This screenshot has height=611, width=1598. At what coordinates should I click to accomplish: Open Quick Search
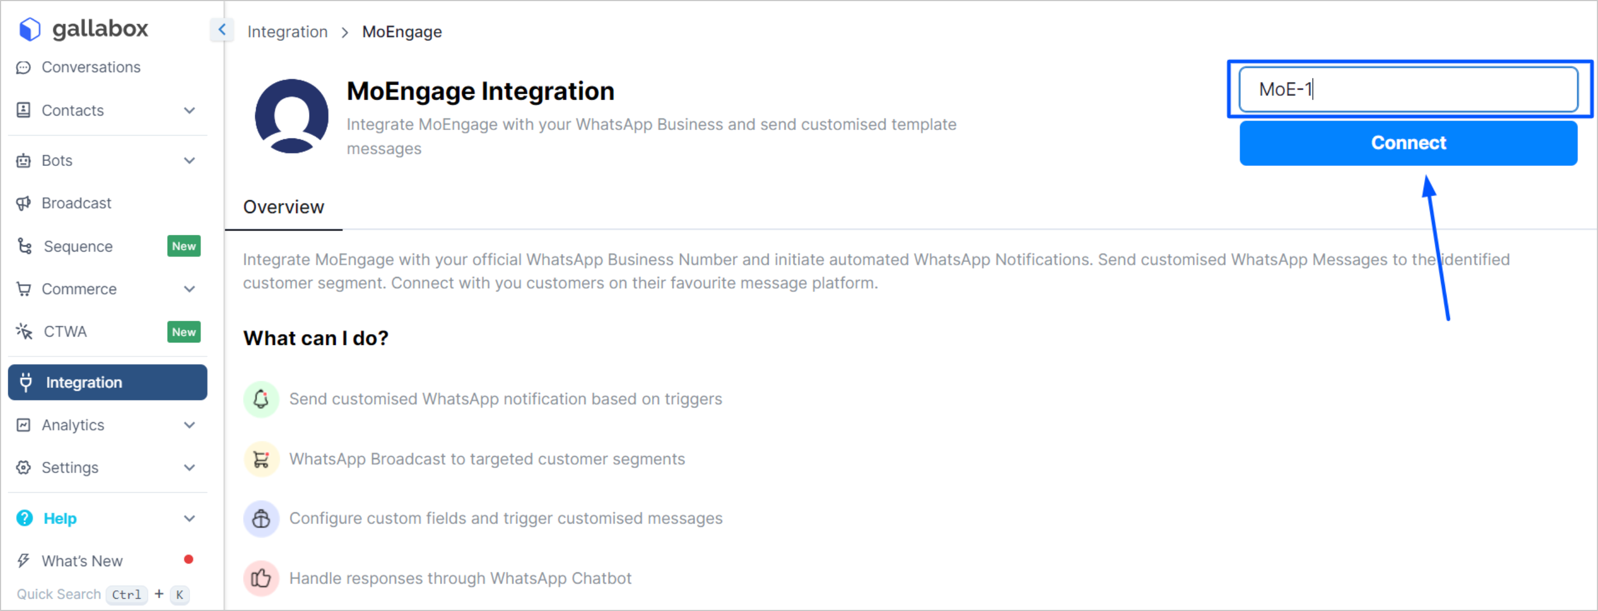pyautogui.click(x=59, y=594)
